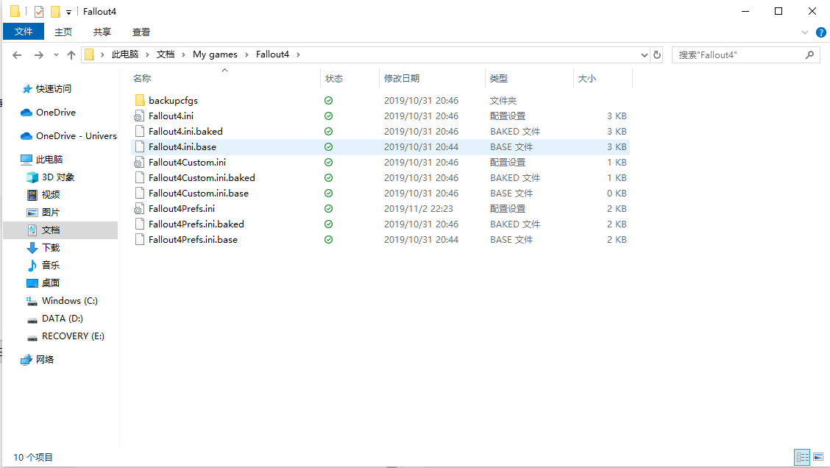830x468 pixels.
Task: Click the sync status icon for backupcfgs
Action: point(329,101)
